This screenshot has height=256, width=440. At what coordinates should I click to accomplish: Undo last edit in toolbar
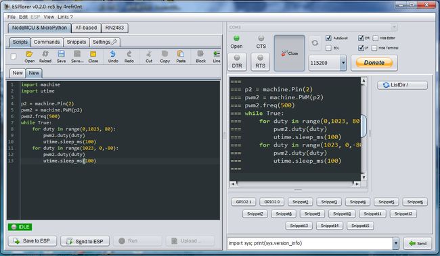113,57
